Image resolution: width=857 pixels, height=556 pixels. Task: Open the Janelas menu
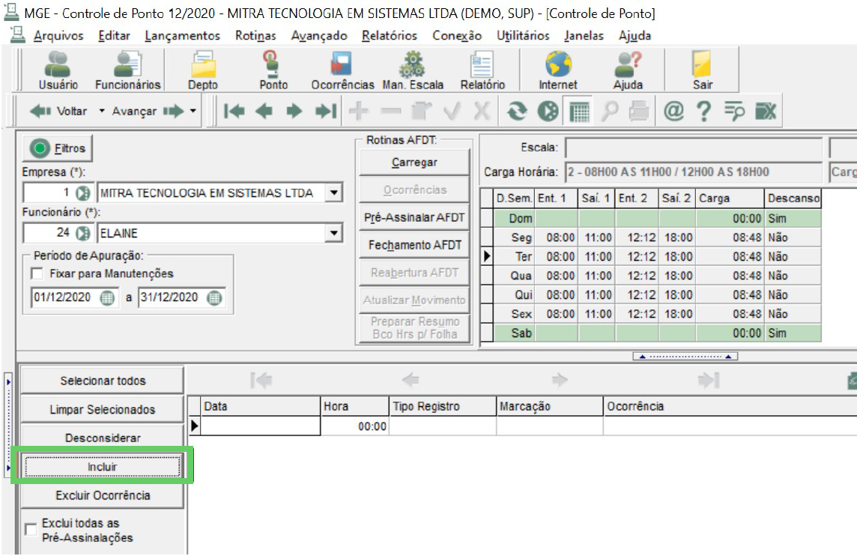point(584,35)
